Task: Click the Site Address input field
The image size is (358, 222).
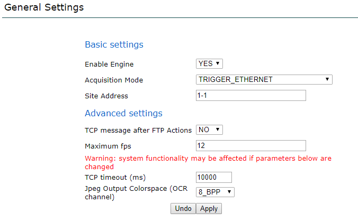Action: tap(250, 96)
